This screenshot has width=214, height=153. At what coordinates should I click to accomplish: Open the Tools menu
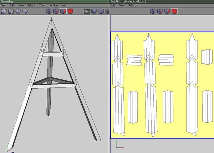[x=42, y=5]
